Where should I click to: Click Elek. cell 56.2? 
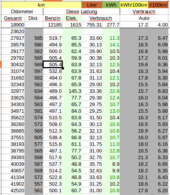(x=72, y=131)
